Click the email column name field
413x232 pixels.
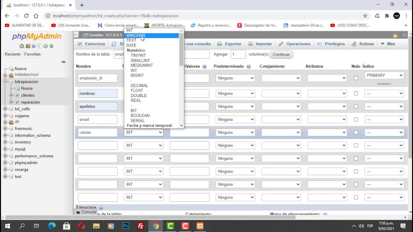(98, 119)
